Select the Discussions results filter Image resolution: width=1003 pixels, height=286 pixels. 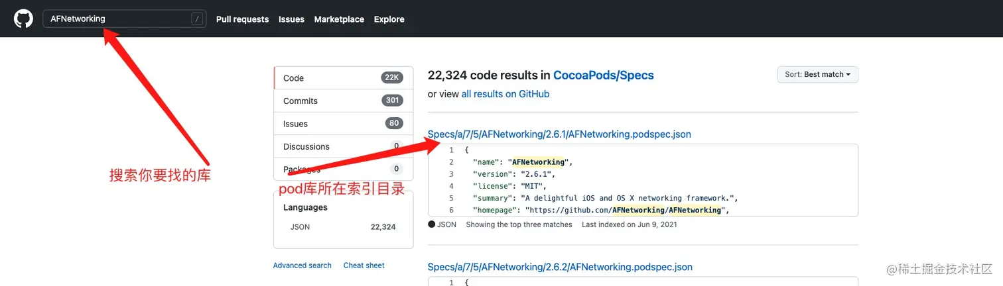343,146
